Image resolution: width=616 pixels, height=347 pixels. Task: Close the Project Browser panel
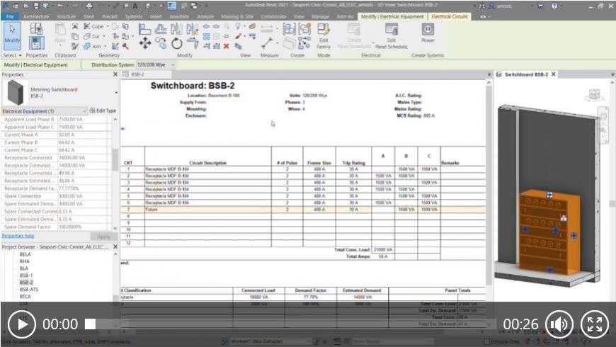tap(115, 246)
